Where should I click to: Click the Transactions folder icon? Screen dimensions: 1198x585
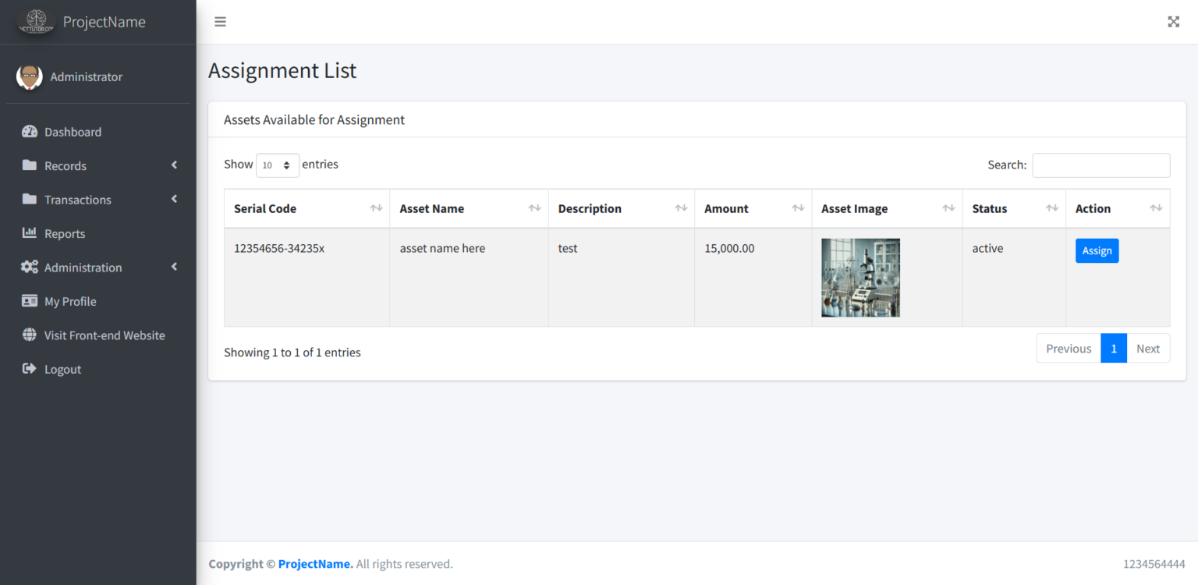(29, 200)
